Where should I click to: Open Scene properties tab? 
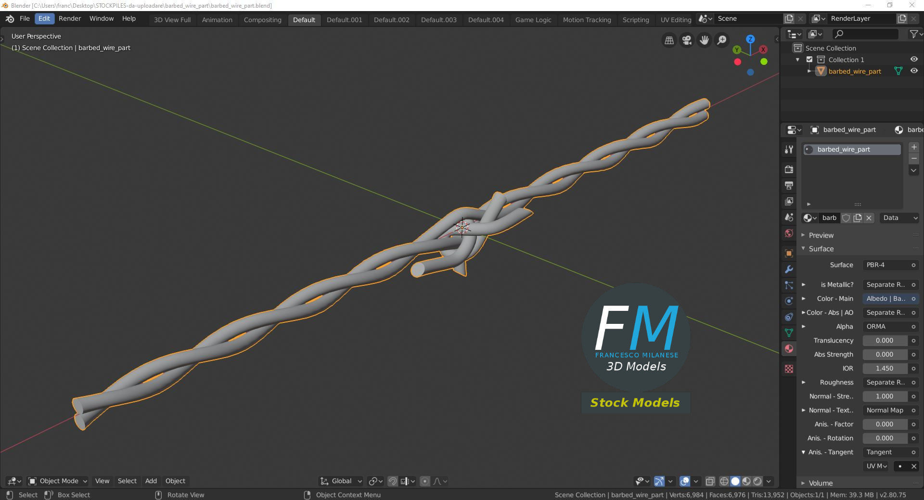pyautogui.click(x=789, y=218)
